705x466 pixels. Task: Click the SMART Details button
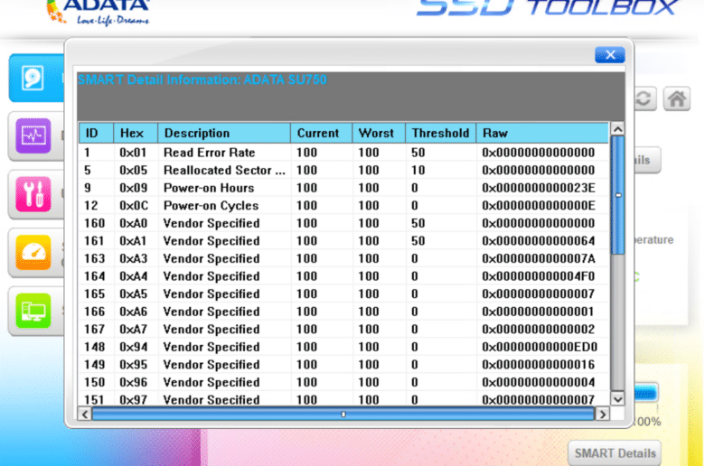click(x=615, y=453)
